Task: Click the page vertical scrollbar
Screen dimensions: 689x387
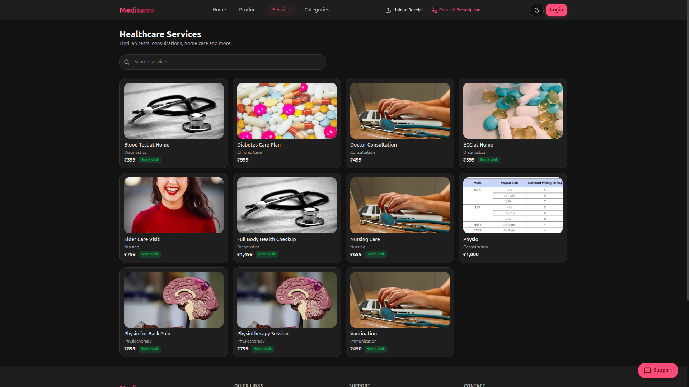Action: point(687,150)
